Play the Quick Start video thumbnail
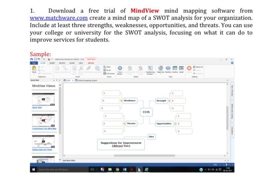Screen dimensions: 270x177 pos(43,99)
